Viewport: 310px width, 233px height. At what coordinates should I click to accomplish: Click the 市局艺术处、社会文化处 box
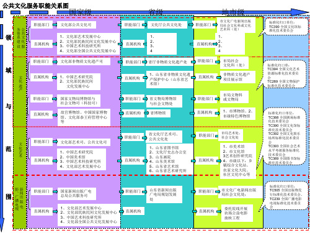coord(231,135)
